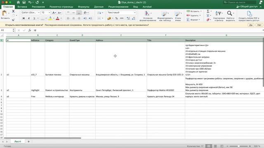Open Conditional Formatting (Условное форматирование)
Image resolution: width=264 pixels, height=148 pixels.
click(148, 16)
